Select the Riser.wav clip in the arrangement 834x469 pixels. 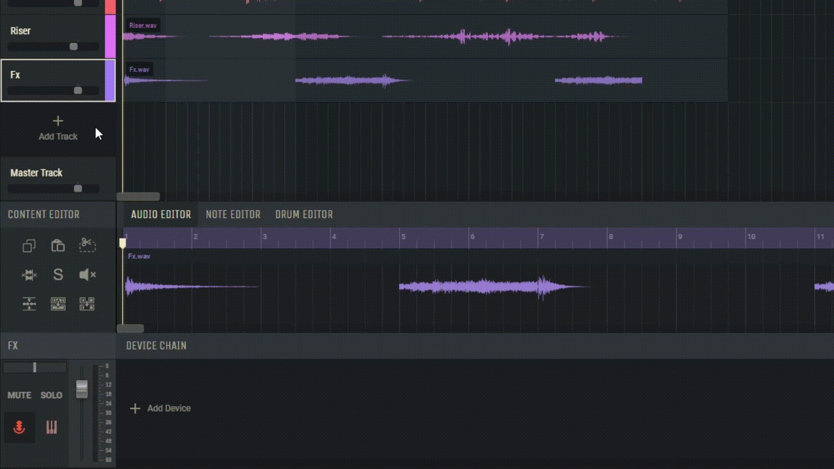pos(425,37)
